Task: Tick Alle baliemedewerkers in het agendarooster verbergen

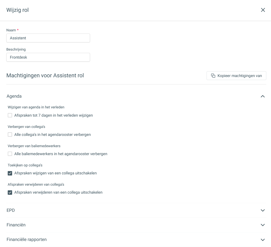Action: [10, 154]
